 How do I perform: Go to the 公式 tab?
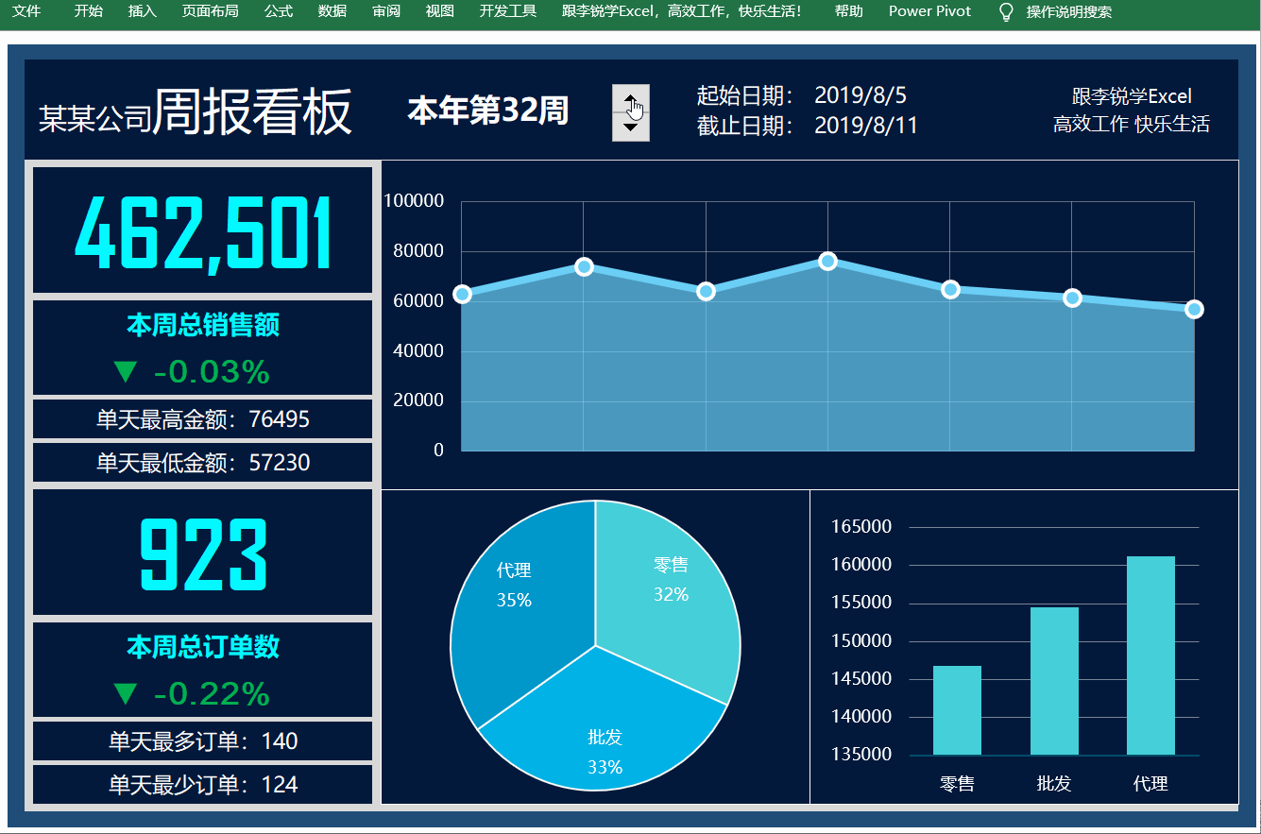coord(278,11)
